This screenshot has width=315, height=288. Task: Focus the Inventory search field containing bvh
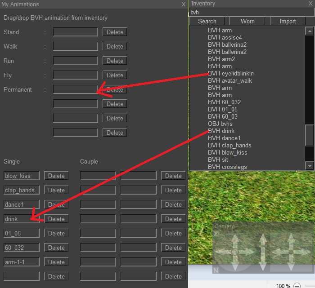click(x=252, y=13)
